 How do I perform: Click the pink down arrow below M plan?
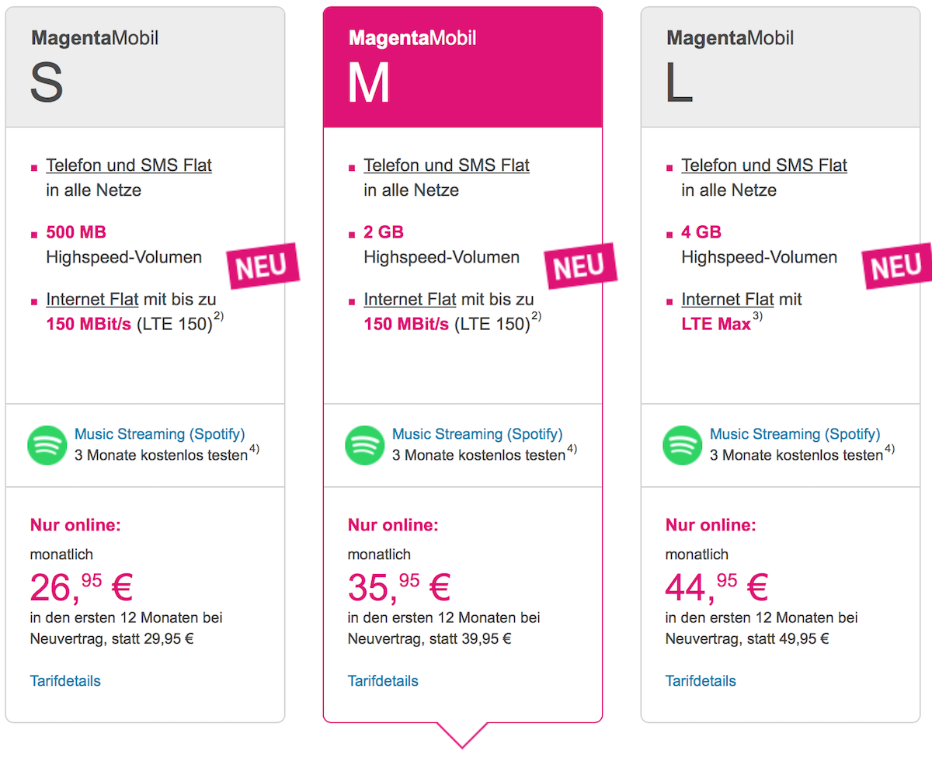pyautogui.click(x=463, y=735)
